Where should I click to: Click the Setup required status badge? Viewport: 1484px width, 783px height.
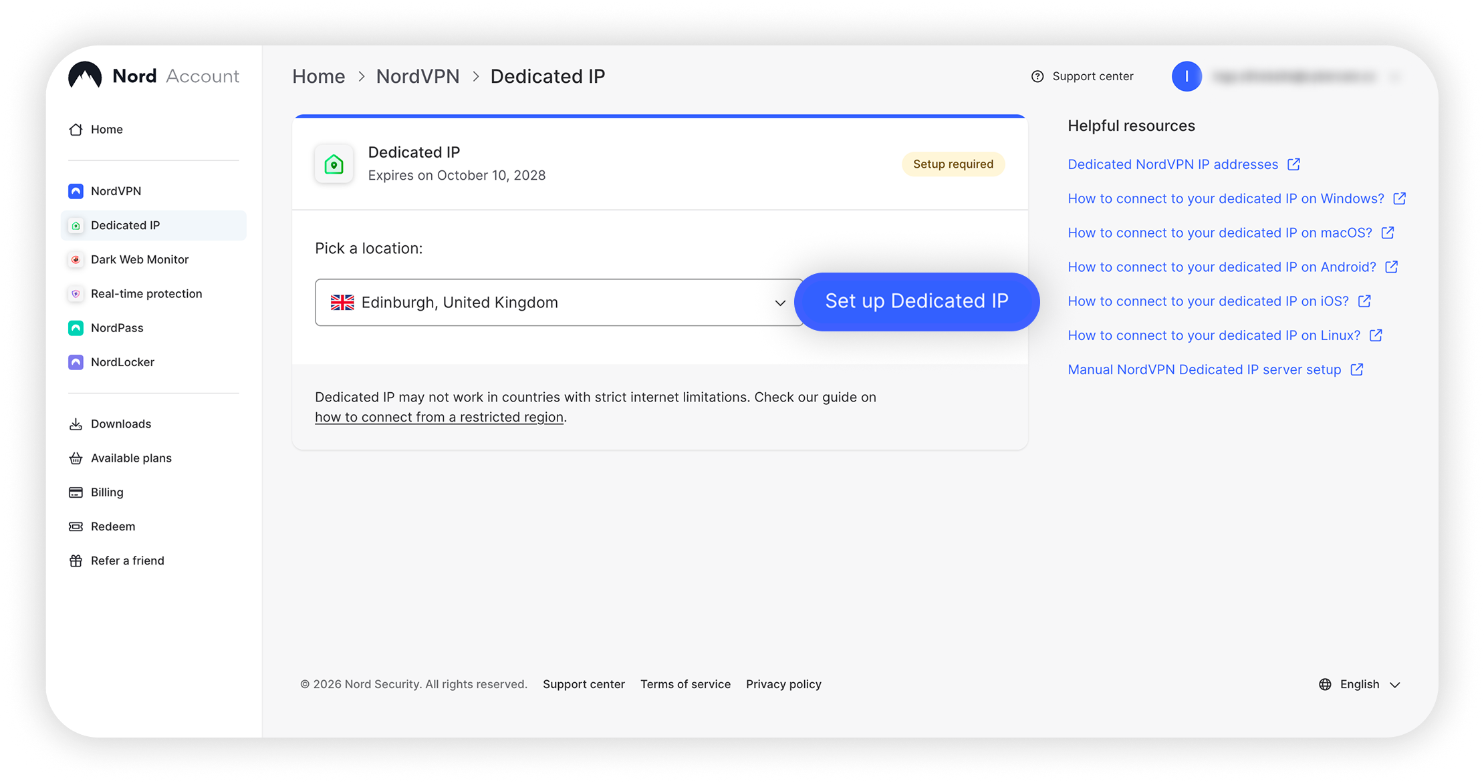(953, 164)
